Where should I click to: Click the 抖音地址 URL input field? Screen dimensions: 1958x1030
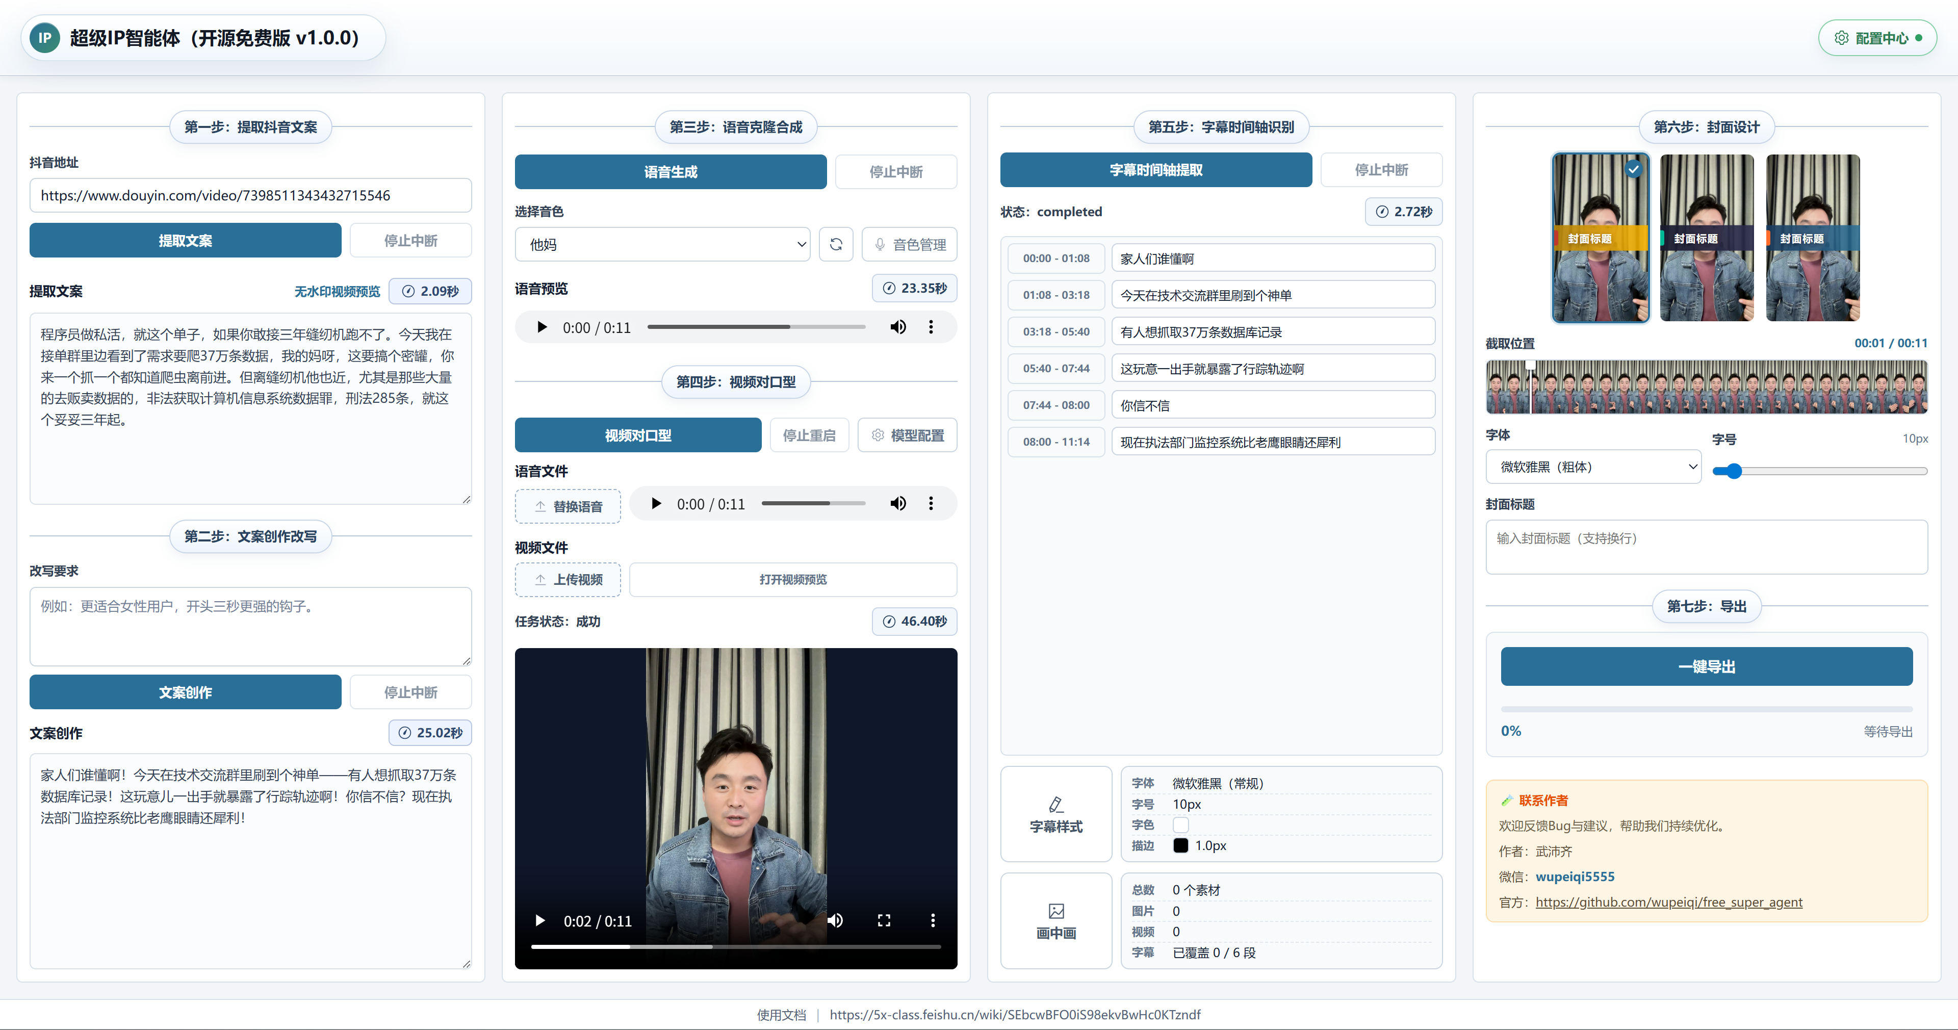coord(250,195)
